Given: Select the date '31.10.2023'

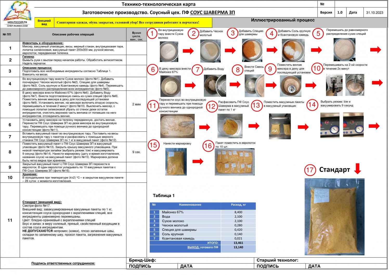Looking at the screenshot, I should coord(375,12).
